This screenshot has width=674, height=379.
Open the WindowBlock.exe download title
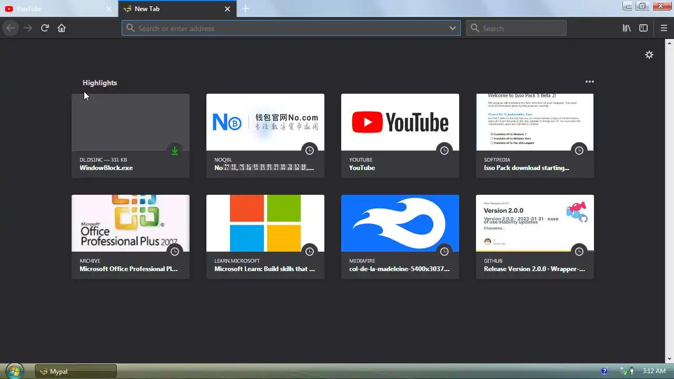(106, 168)
